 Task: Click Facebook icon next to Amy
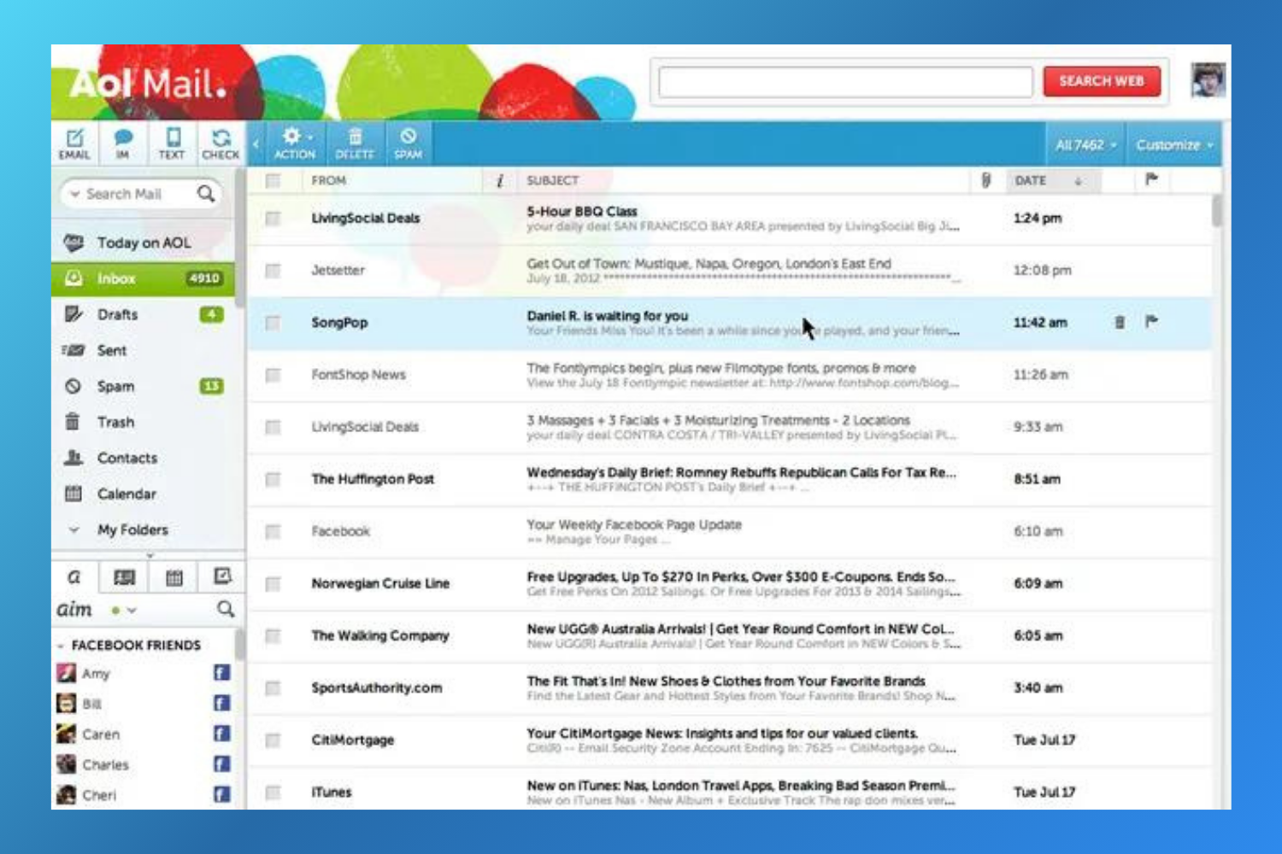tap(221, 673)
